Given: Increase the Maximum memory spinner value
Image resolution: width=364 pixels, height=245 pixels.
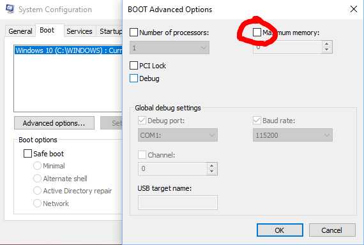Looking at the screenshot, I should pyautogui.click(x=326, y=43).
